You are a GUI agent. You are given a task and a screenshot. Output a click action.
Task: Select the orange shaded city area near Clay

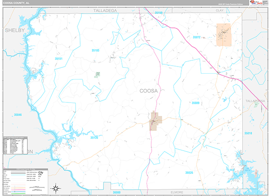click(224, 35)
